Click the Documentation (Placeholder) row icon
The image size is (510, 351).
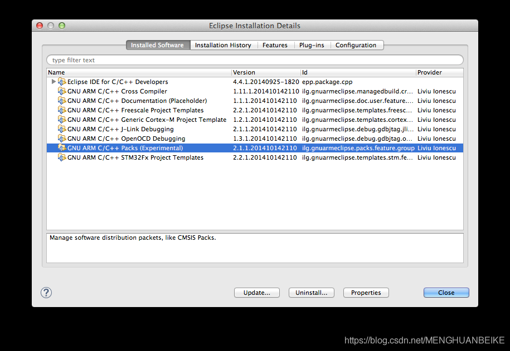(62, 101)
